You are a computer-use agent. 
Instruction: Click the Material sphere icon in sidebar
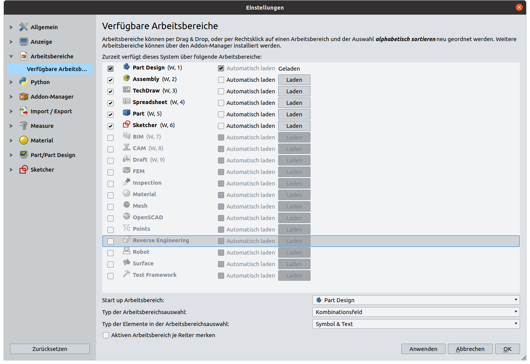(x=24, y=140)
